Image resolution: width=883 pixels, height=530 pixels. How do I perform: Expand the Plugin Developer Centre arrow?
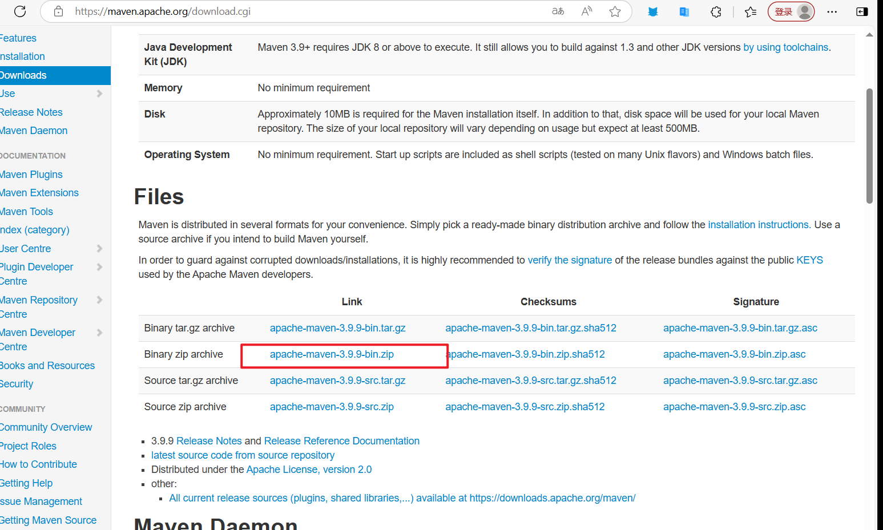point(99,267)
